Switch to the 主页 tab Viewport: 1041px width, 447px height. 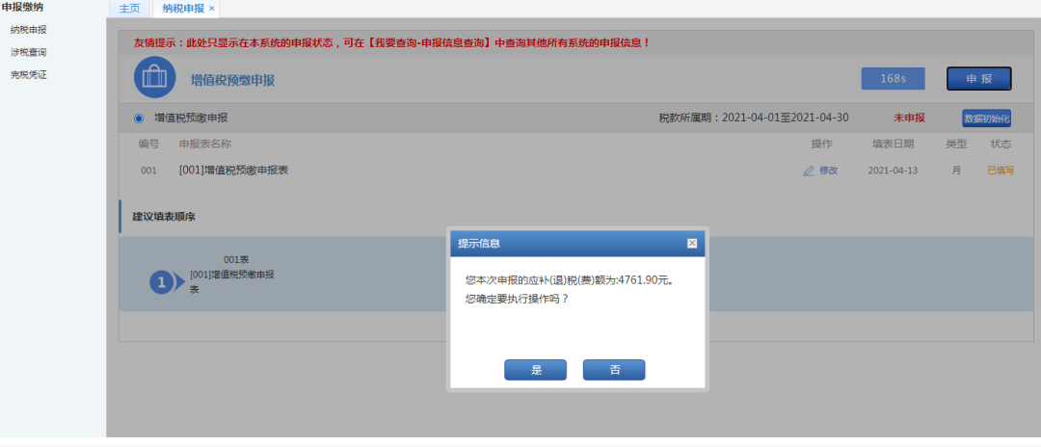point(129,9)
